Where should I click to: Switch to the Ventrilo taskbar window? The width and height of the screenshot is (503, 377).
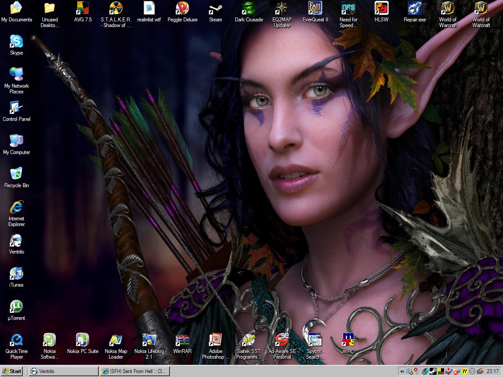pos(63,371)
